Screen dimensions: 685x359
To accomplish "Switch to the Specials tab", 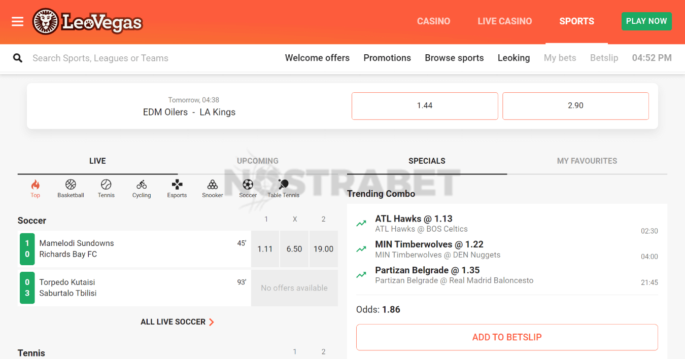I will click(427, 161).
